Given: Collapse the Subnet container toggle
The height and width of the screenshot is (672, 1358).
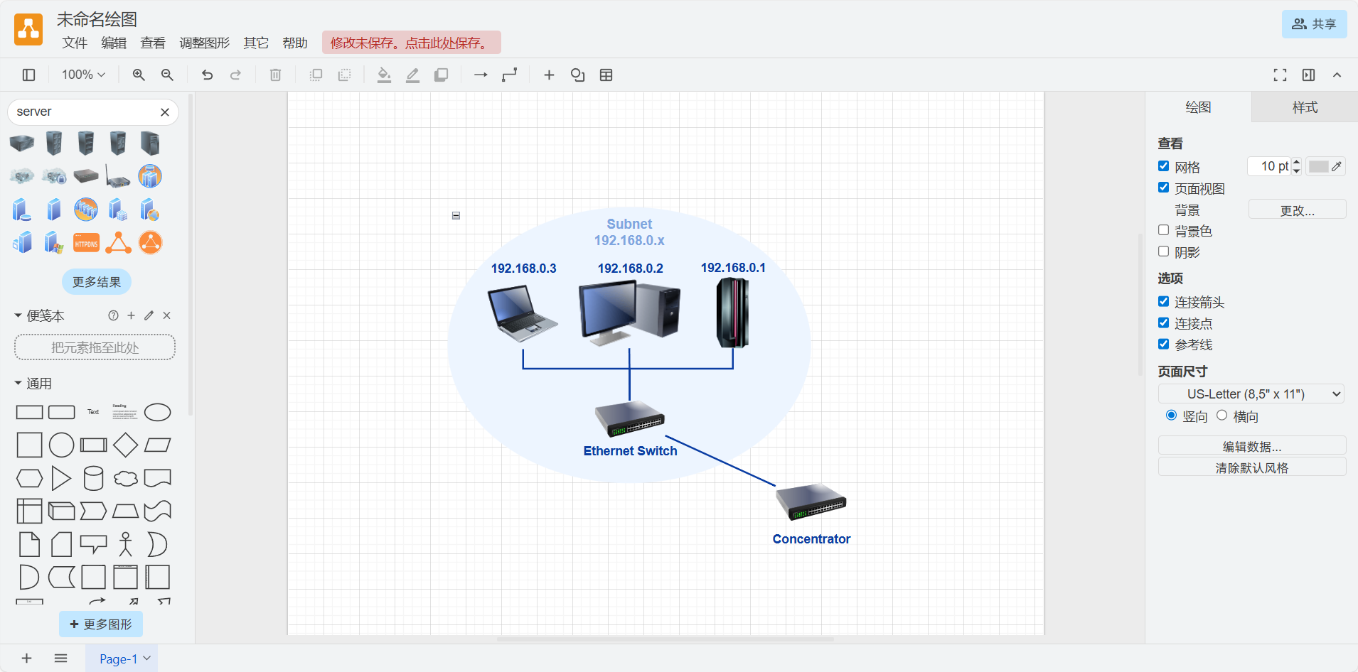Looking at the screenshot, I should [456, 215].
